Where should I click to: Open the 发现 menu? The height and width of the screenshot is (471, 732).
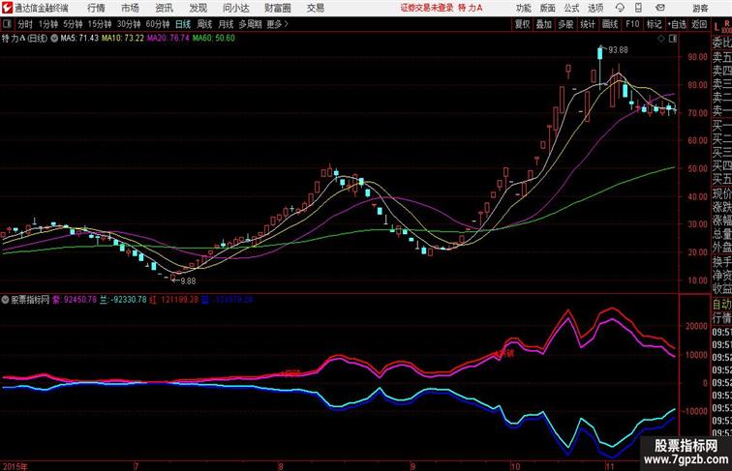tap(198, 8)
